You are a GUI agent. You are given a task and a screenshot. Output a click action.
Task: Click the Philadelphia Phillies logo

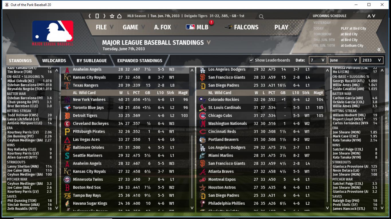[203, 204]
